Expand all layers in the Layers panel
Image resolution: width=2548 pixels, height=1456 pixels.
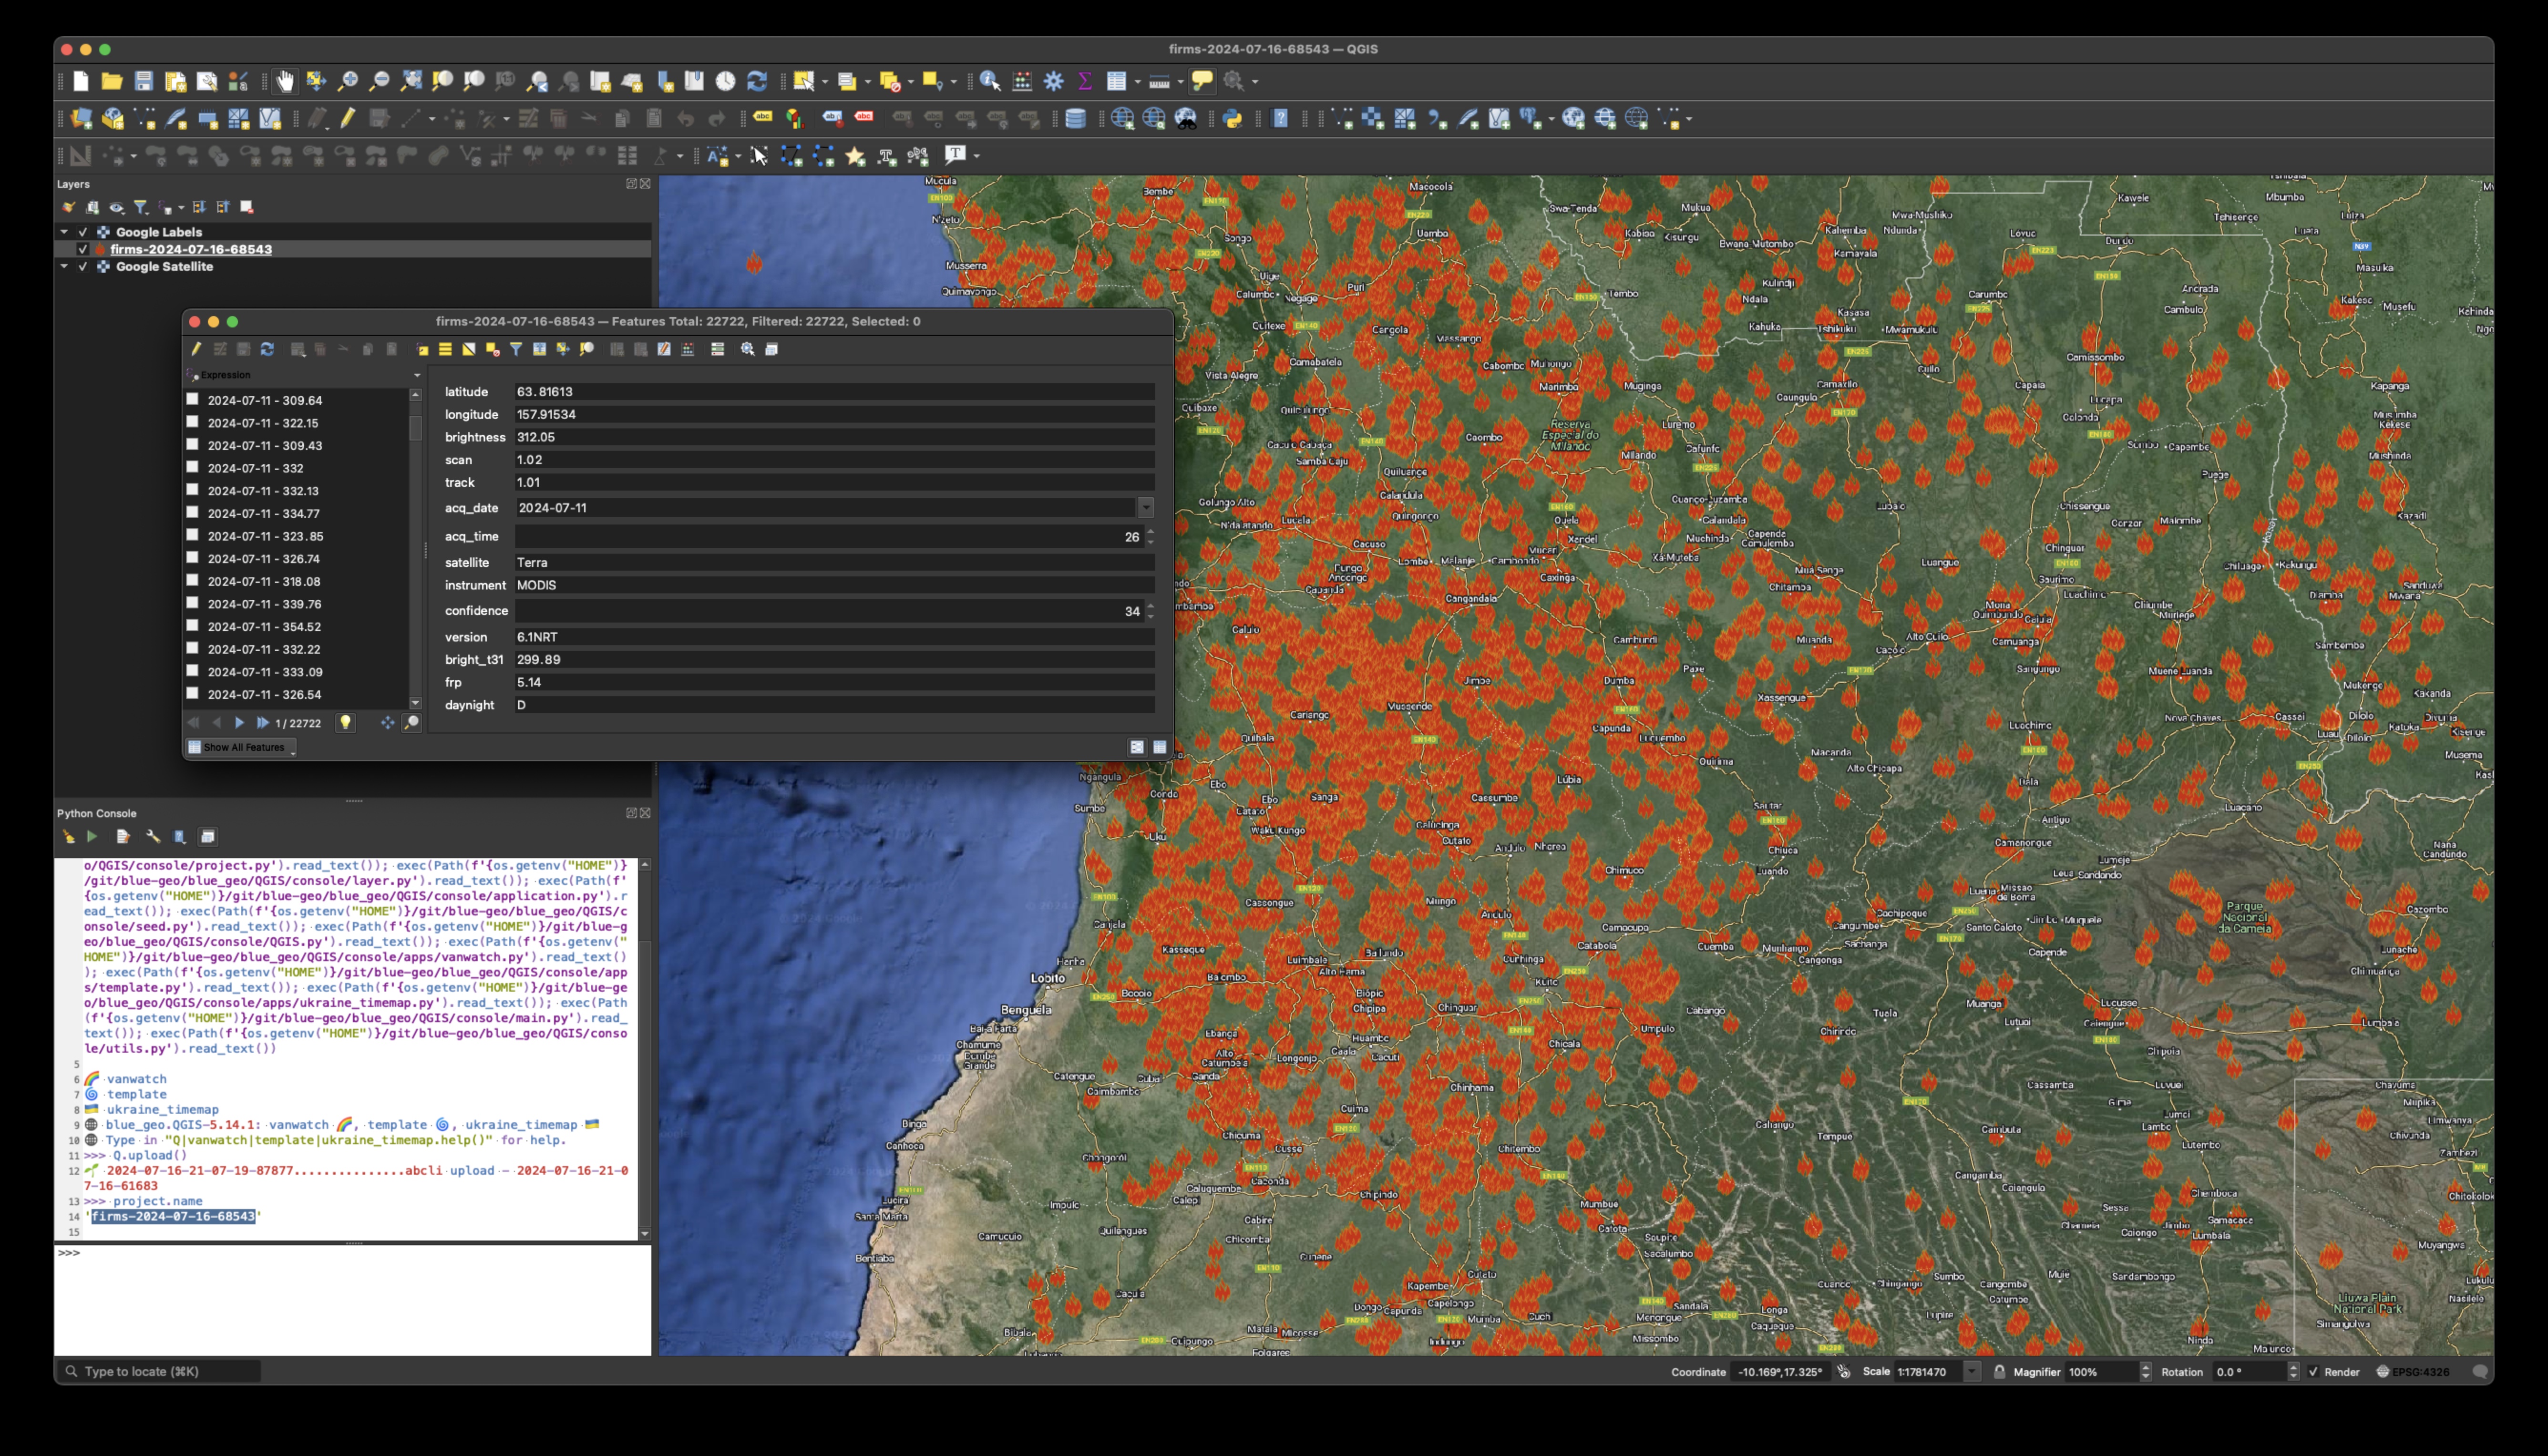tap(199, 207)
